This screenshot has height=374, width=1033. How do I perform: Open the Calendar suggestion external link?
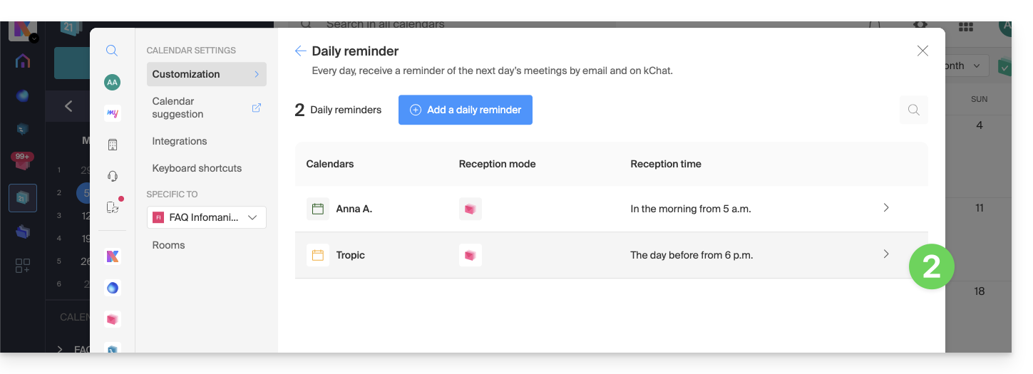click(x=257, y=108)
